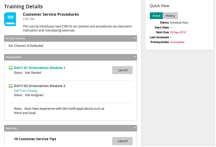
Task: Click the Materials header bar label
Action: 11,128
